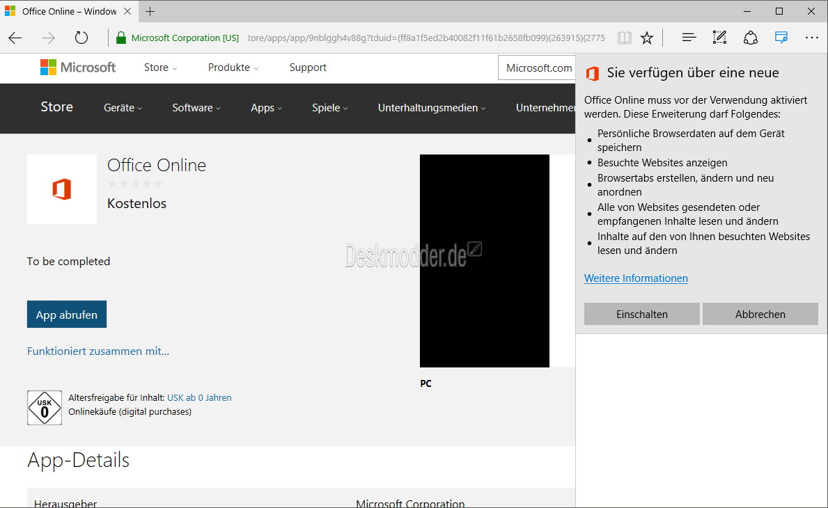The width and height of the screenshot is (828, 508).
Task: Click the Microsoft.com search field
Action: click(x=536, y=68)
